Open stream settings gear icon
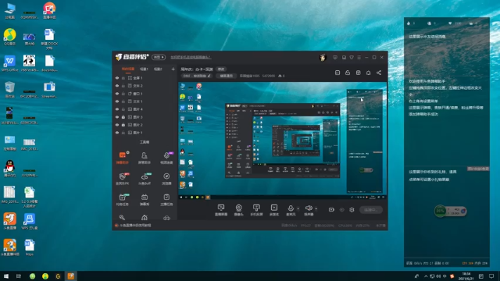 click(352, 210)
